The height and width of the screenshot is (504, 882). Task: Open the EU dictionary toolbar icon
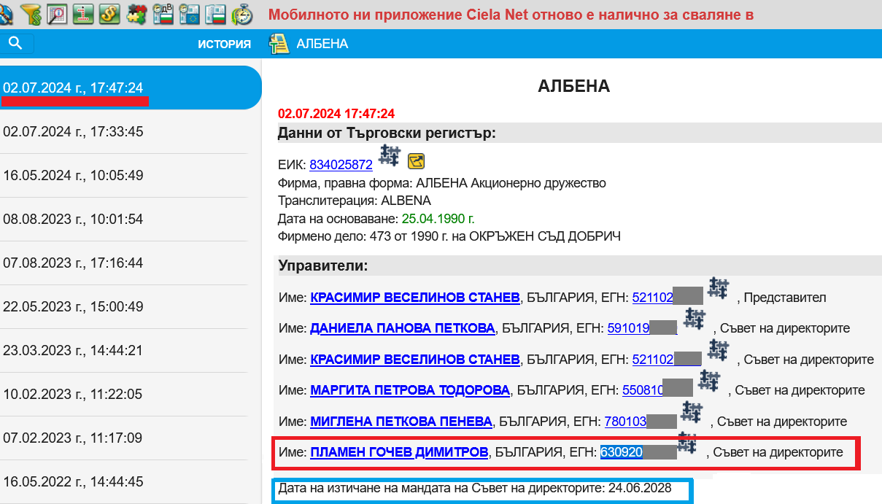pos(188,14)
